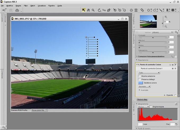Click the Print icon in the left toolbar
Screen dimensions: 180x130
coord(17,10)
